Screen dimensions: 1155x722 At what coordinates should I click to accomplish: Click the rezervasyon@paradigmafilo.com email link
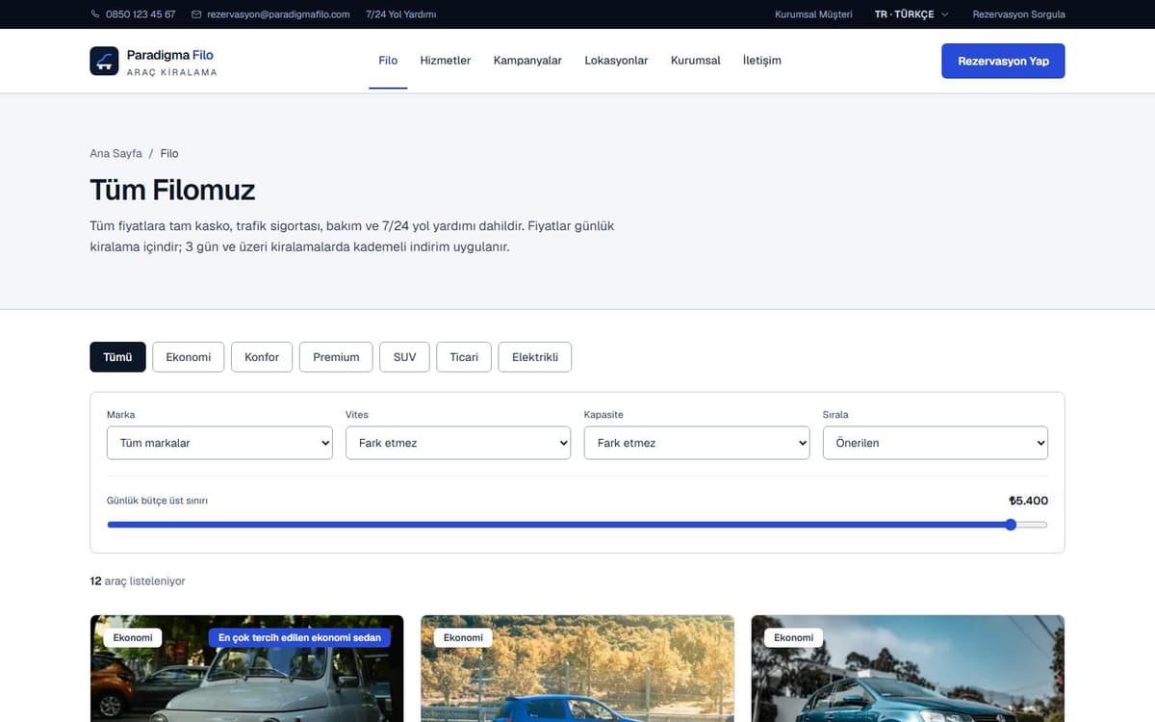(x=278, y=14)
